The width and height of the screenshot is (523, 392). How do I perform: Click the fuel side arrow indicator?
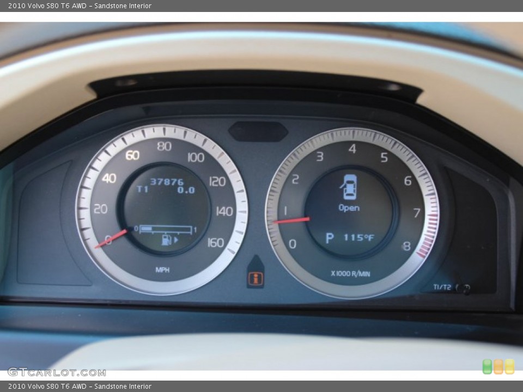[176, 240]
